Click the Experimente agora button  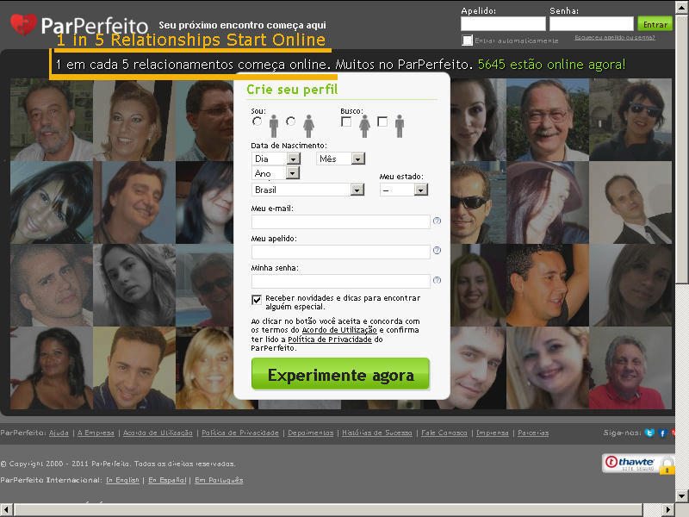[340, 374]
